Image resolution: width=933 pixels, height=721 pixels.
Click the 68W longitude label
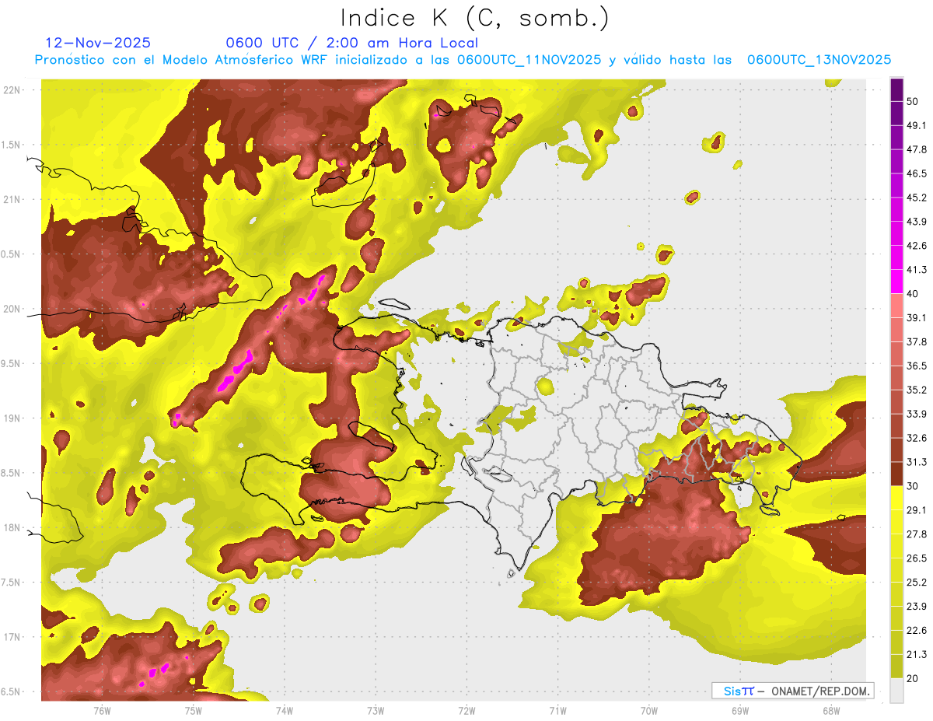830,711
